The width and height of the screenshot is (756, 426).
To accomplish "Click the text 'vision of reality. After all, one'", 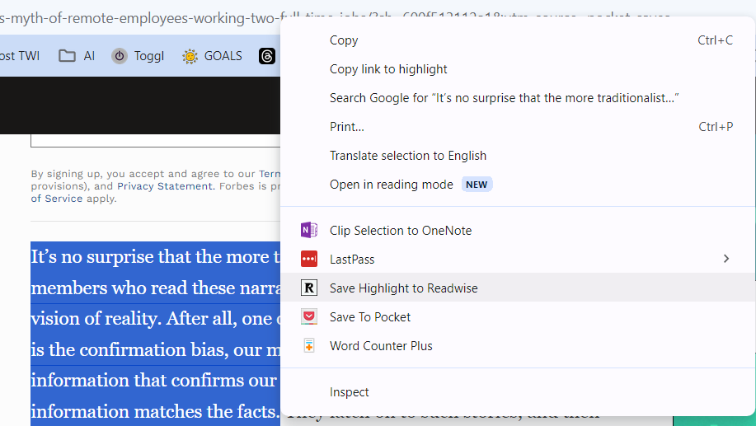I will (153, 319).
